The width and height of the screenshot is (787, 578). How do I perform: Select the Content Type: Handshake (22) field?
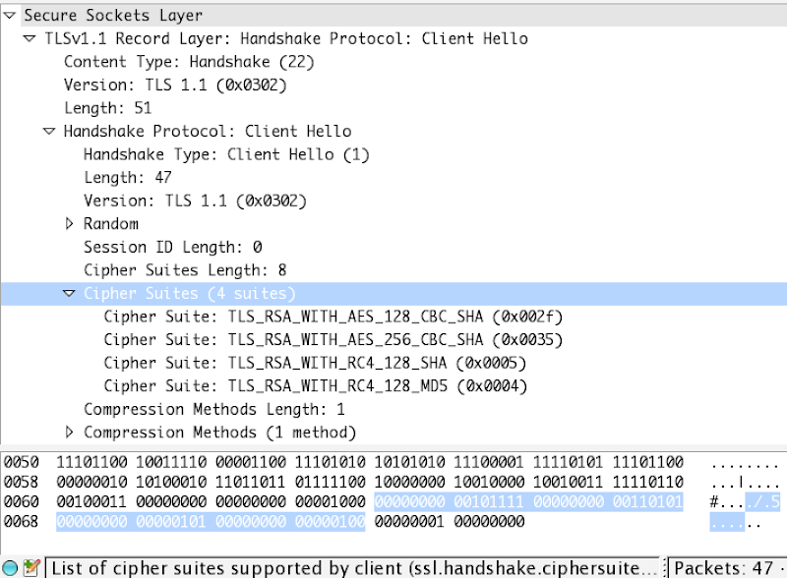tap(189, 62)
